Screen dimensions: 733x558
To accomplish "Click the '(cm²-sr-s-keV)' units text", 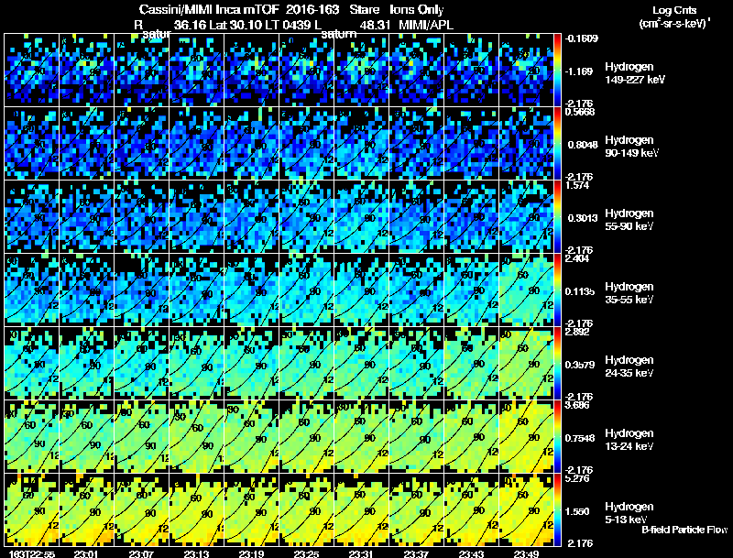I will 674,24.
